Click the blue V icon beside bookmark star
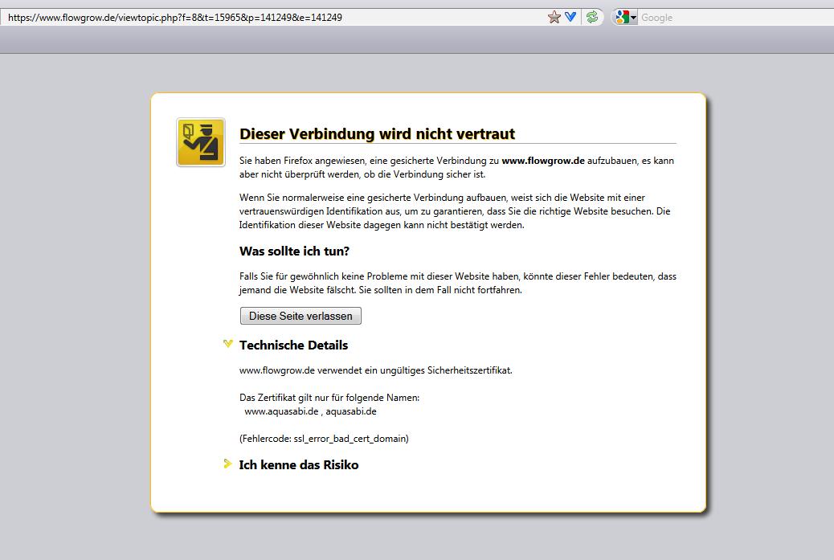Screen dimensions: 834x560 570,17
